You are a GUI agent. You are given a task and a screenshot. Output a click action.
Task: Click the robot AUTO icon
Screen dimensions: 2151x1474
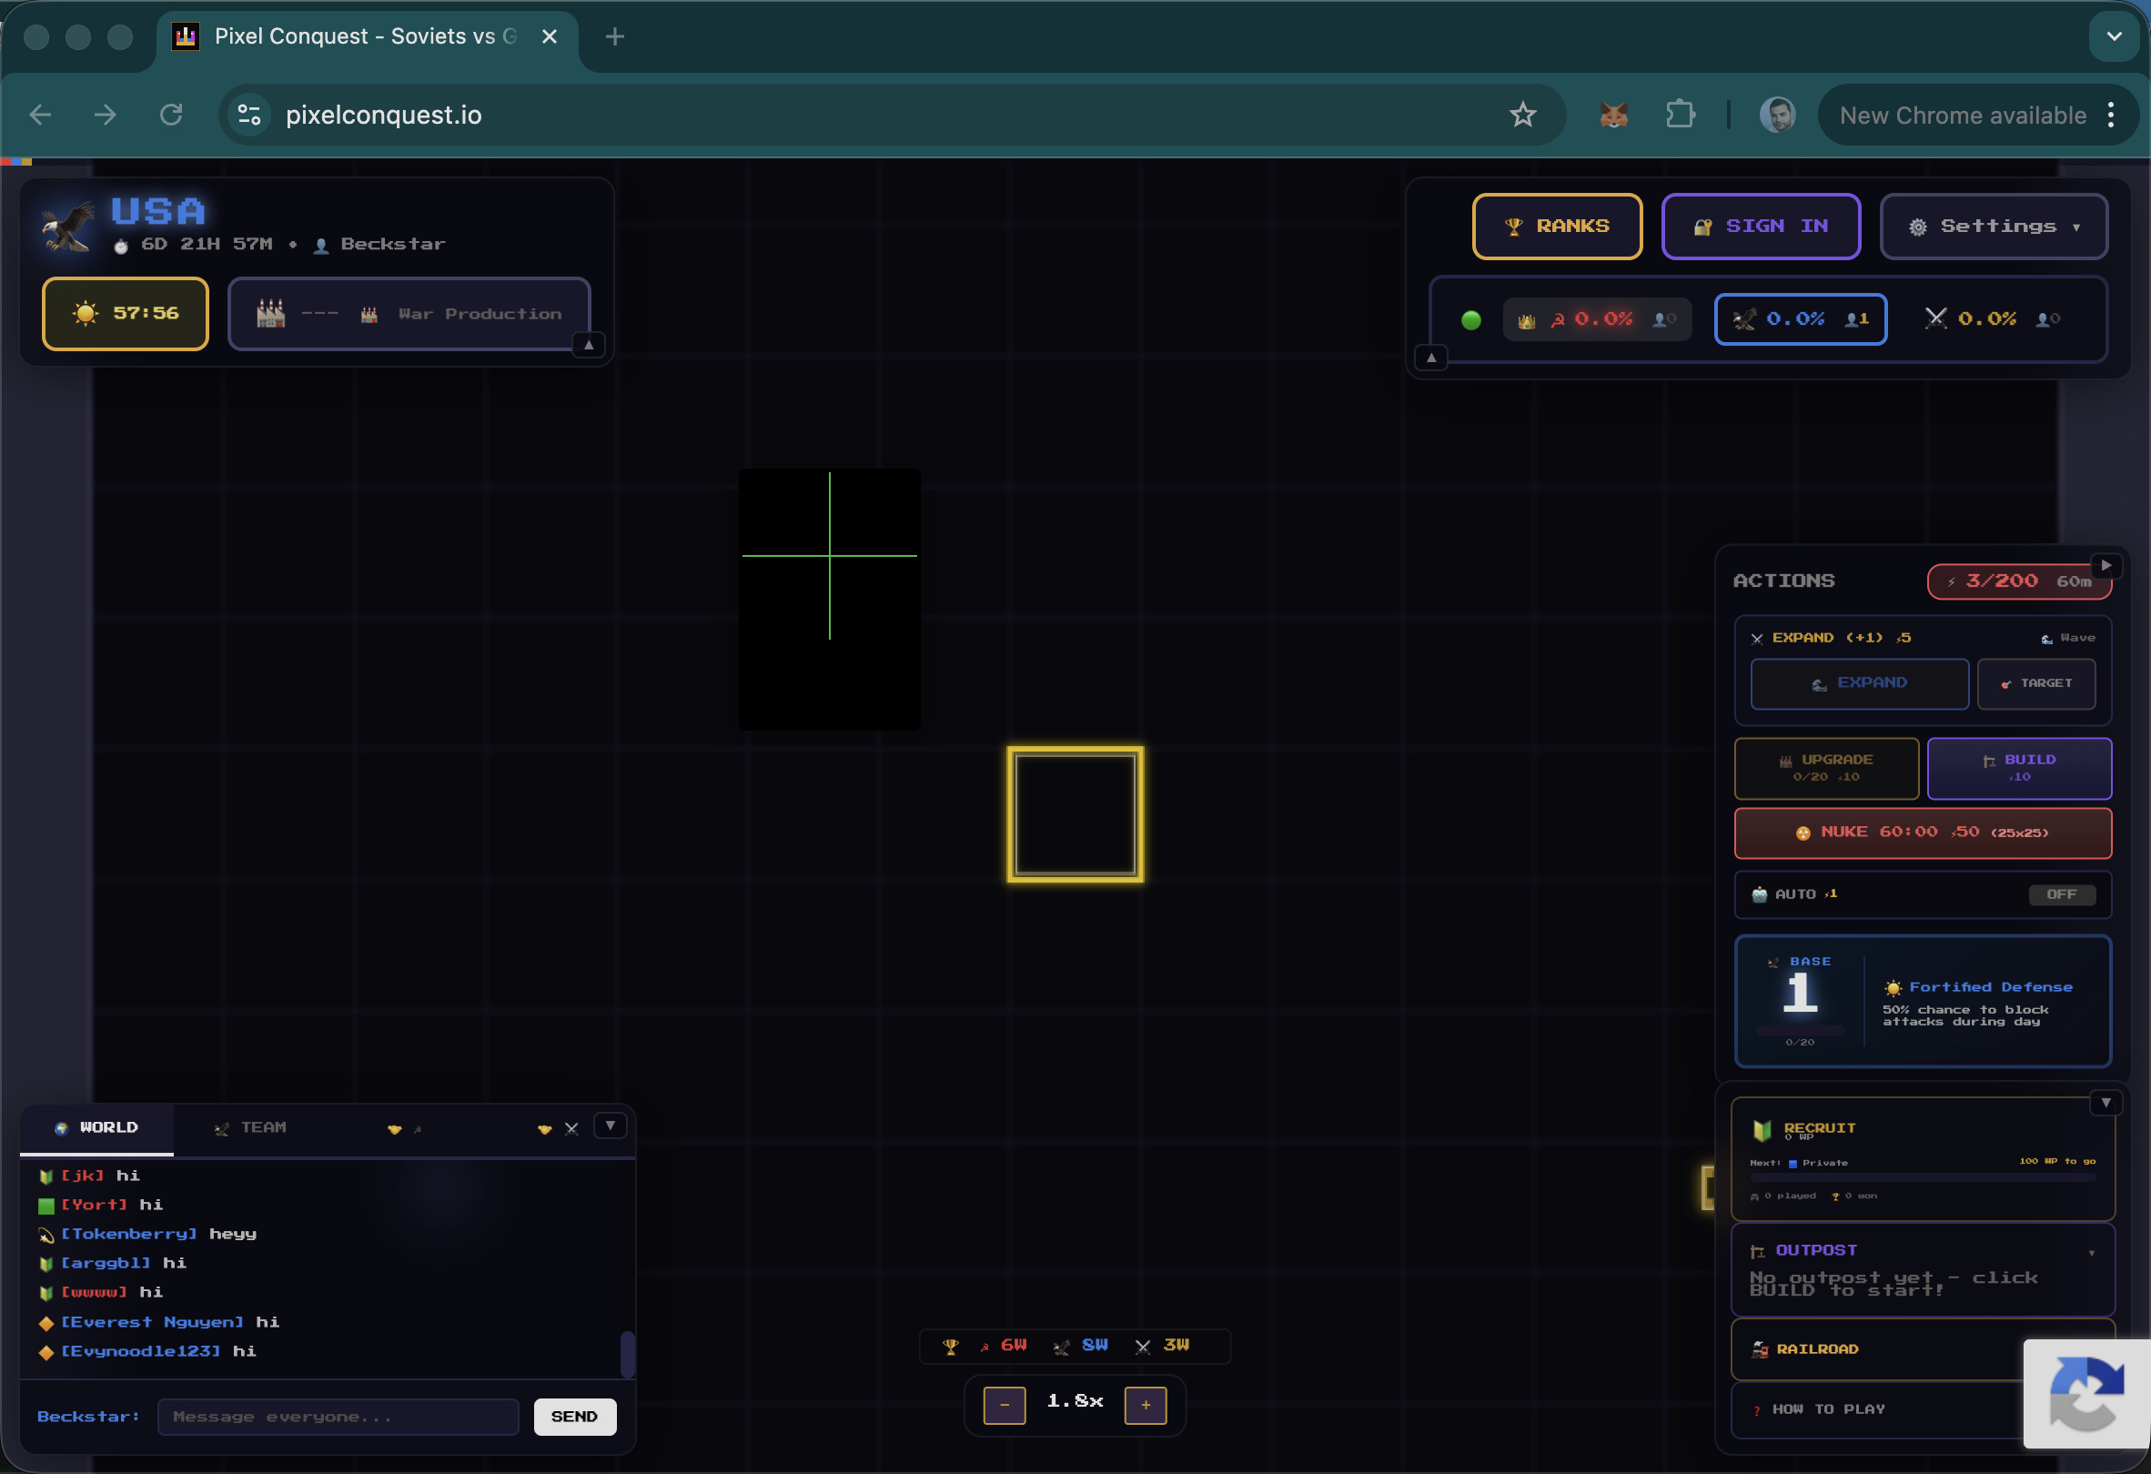coord(1759,893)
